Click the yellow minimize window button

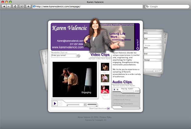click(7, 2)
